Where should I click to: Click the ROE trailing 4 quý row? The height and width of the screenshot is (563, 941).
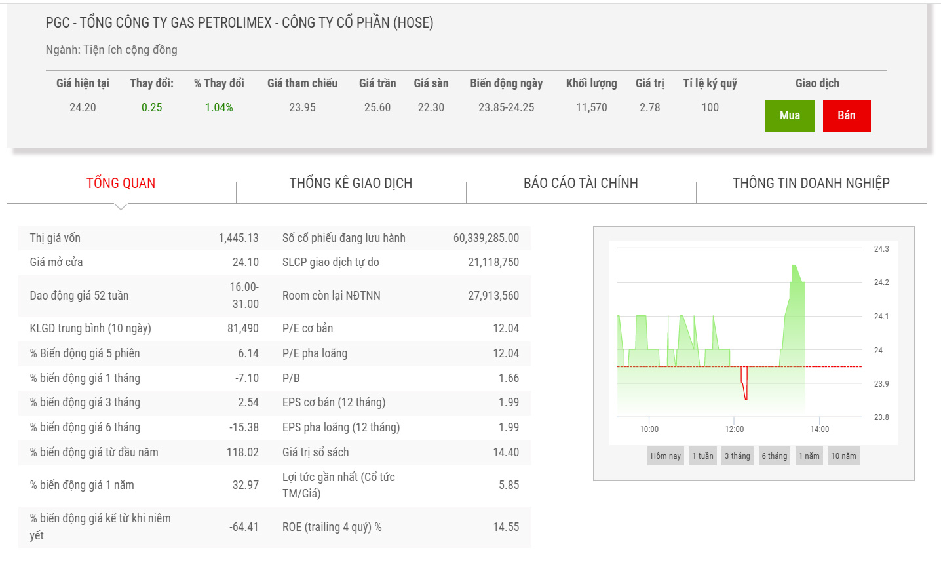tap(400, 527)
